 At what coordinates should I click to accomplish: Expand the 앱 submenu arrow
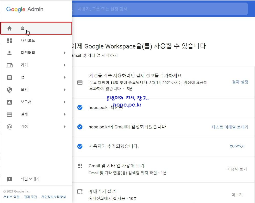[x=65, y=77]
